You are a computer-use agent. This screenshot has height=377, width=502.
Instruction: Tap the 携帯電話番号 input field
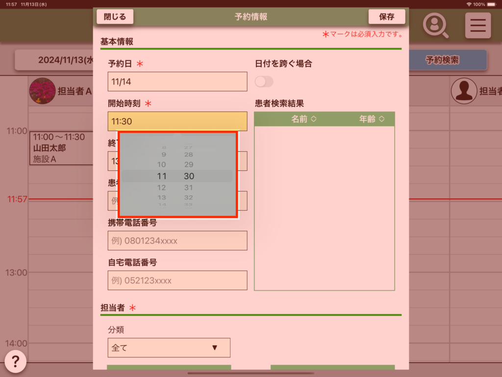(x=177, y=241)
